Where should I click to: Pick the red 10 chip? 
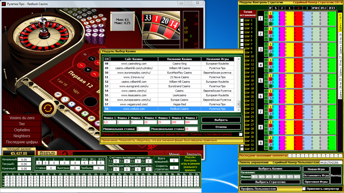78,108
